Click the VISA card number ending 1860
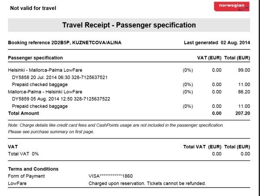Viewport: 260px width, 196px height. (x=110, y=176)
